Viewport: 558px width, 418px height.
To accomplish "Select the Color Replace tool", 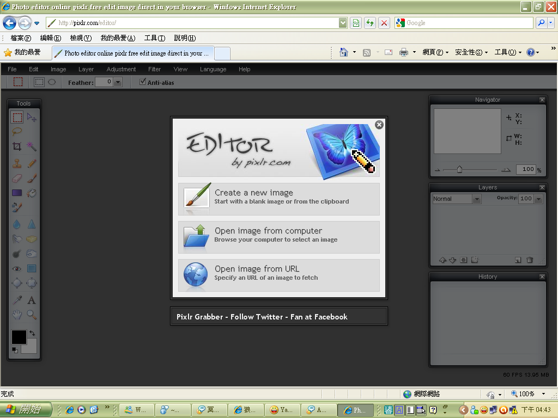I will [x=17, y=207].
